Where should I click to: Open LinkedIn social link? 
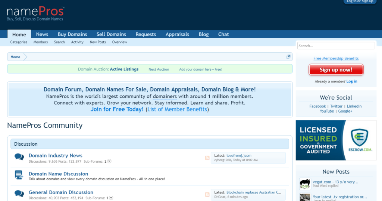pyautogui.click(x=354, y=106)
